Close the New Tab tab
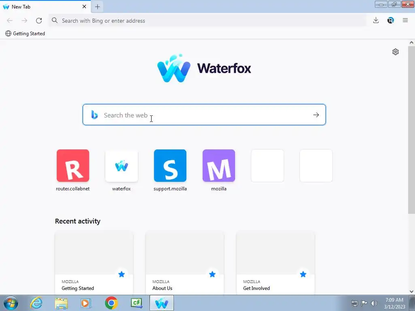 [84, 6]
